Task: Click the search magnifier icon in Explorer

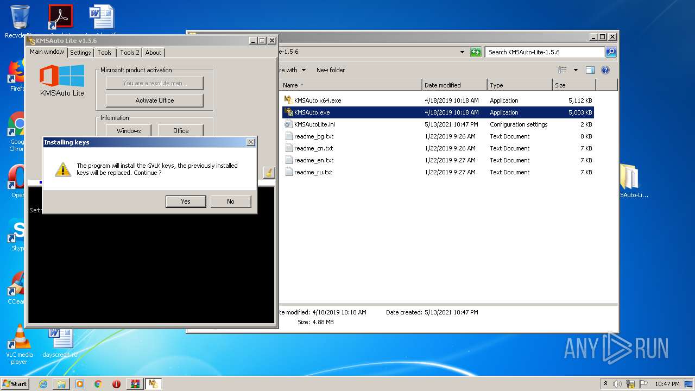Action: [x=611, y=52]
